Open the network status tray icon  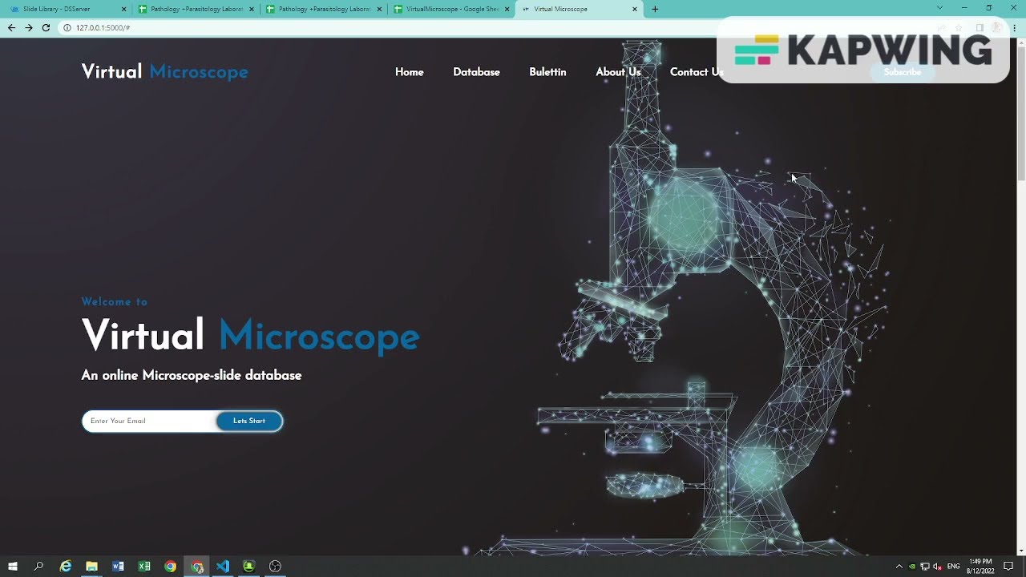(924, 567)
